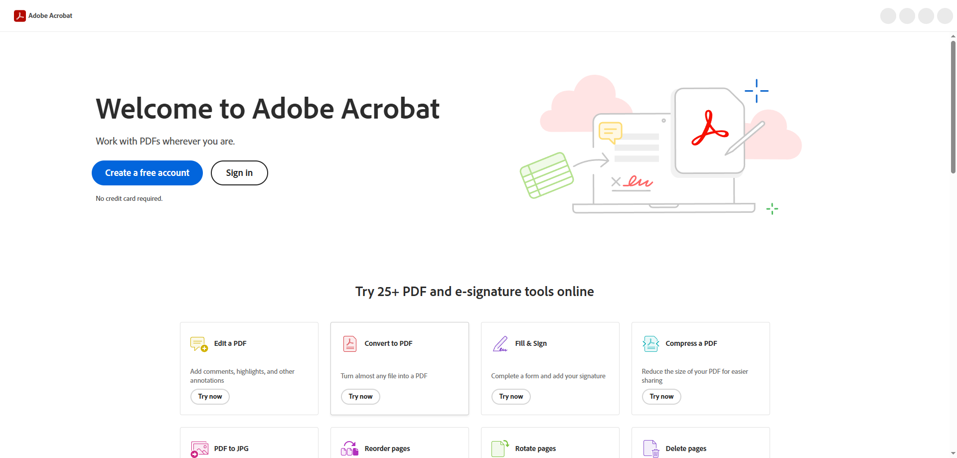Screen dimensions: 957x458
Task: Click the Convert to PDF document icon
Action: (x=350, y=344)
